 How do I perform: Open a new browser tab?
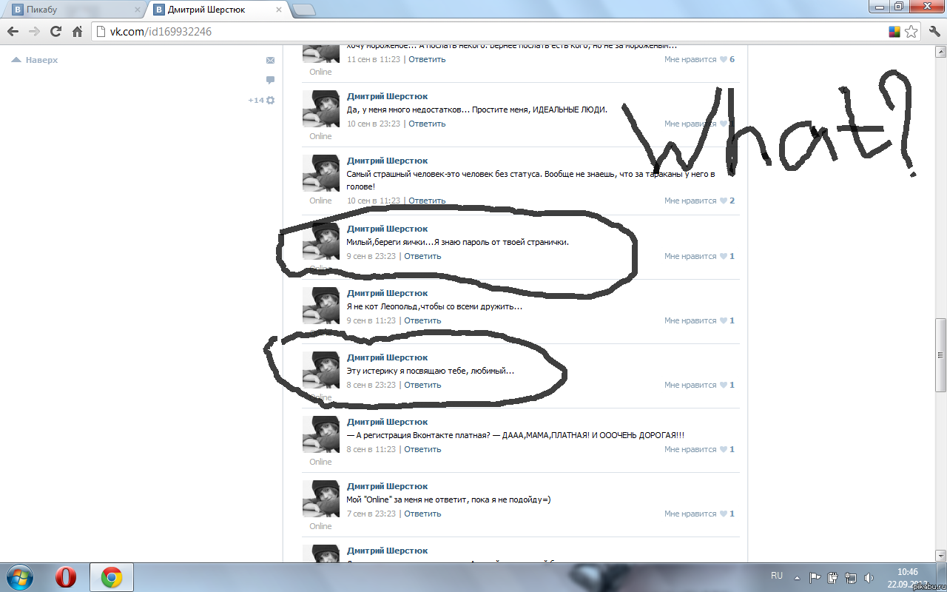[303, 10]
